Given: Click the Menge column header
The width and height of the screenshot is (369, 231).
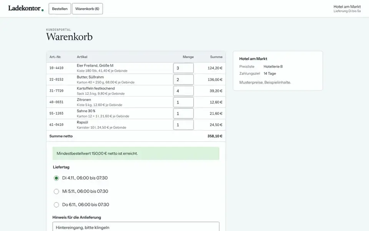Looking at the screenshot, I should click(188, 57).
